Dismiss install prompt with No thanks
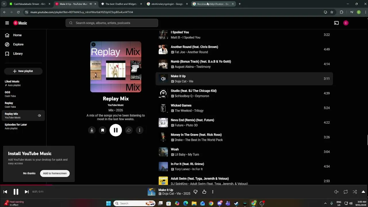 29,173
